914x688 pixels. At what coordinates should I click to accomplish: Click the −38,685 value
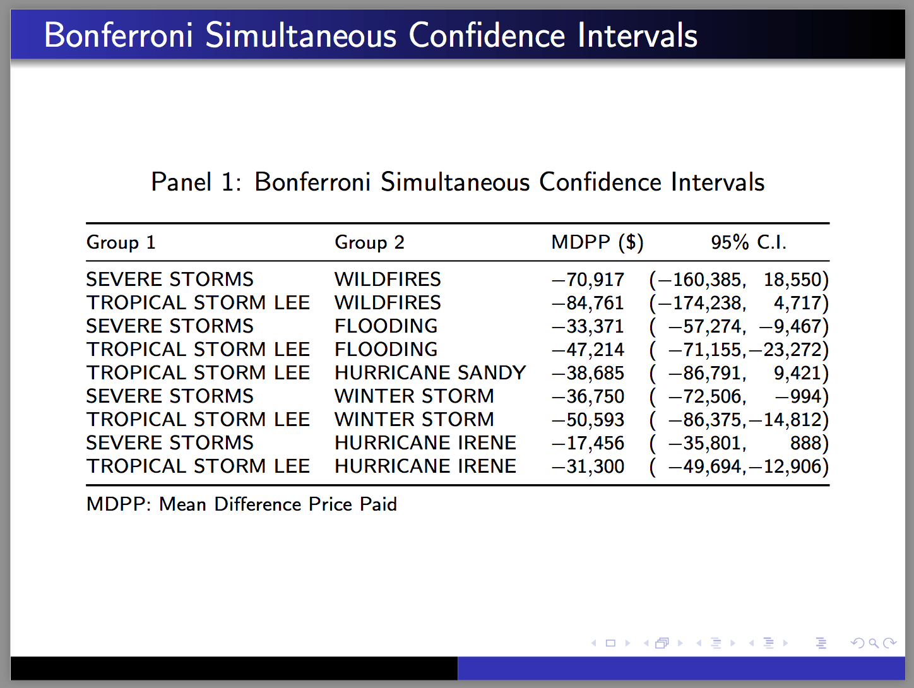coord(588,373)
